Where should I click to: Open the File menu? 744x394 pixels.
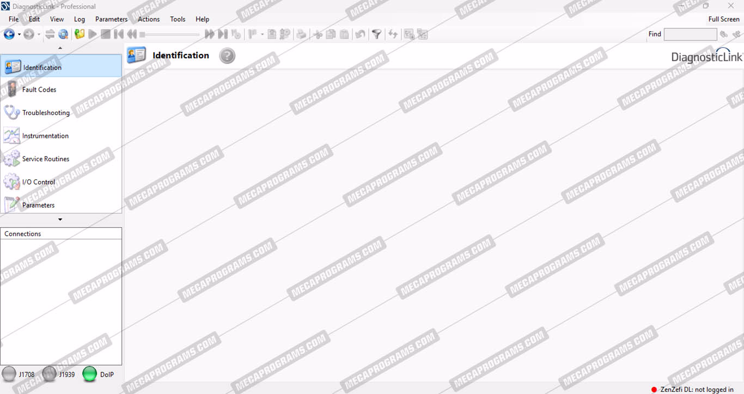pyautogui.click(x=14, y=19)
